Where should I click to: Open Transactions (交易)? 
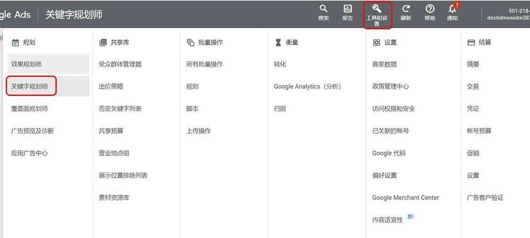tap(473, 86)
